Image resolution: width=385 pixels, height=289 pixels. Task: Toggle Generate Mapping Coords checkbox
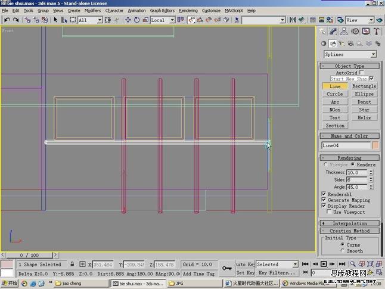point(324,200)
